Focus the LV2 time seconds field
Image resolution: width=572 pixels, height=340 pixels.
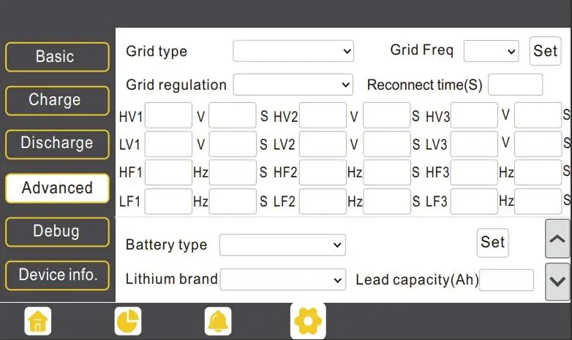(x=387, y=144)
